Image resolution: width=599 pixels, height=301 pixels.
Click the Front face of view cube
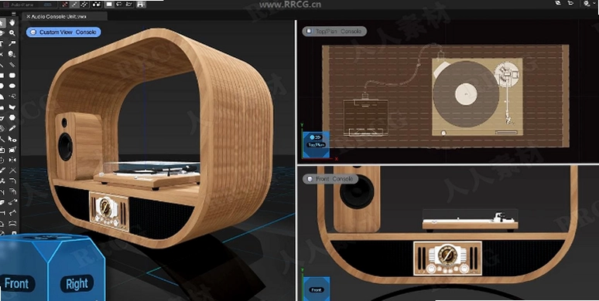(x=16, y=284)
